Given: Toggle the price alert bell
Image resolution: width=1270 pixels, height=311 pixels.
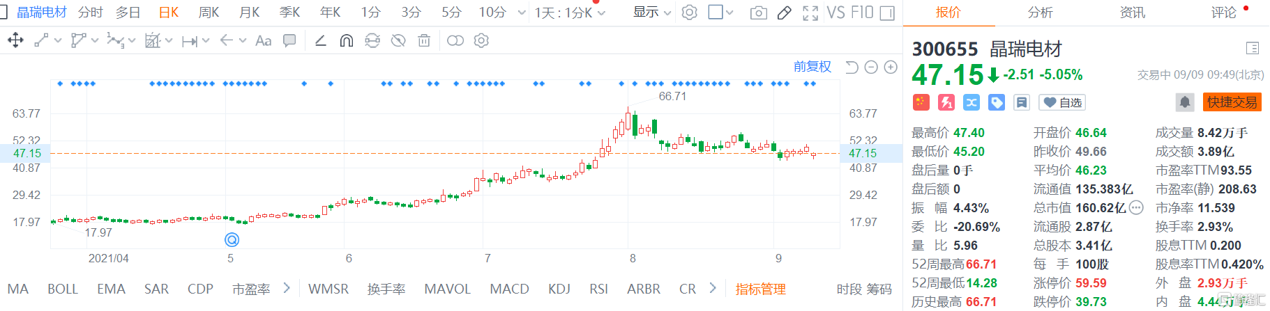Looking at the screenshot, I should pos(1185,102).
